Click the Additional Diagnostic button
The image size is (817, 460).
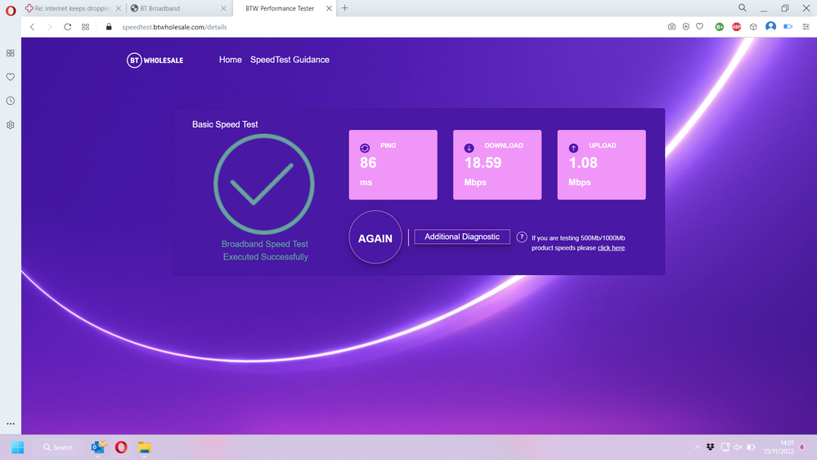tap(462, 237)
